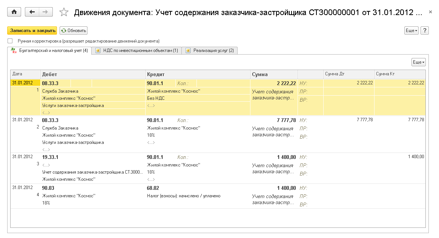Viewport: 439px width, 238px height.
Task: Select Бухгалтерский и налоговый учет tab
Action: 50,50
